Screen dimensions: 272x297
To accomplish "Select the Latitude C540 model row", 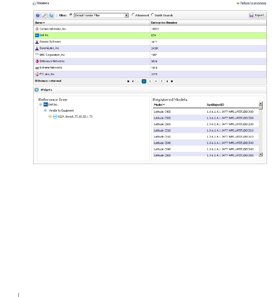I will tap(206, 143).
